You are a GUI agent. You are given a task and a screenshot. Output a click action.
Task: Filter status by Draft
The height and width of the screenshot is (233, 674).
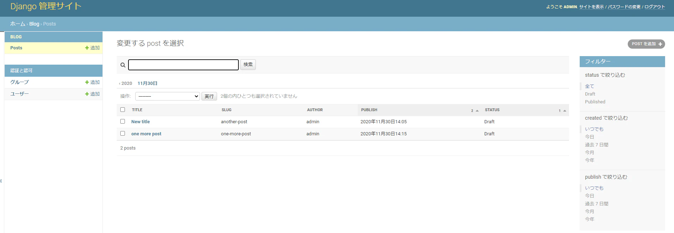point(590,94)
